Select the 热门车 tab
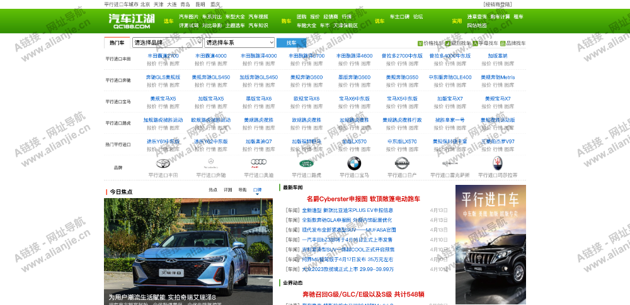 pos(117,43)
